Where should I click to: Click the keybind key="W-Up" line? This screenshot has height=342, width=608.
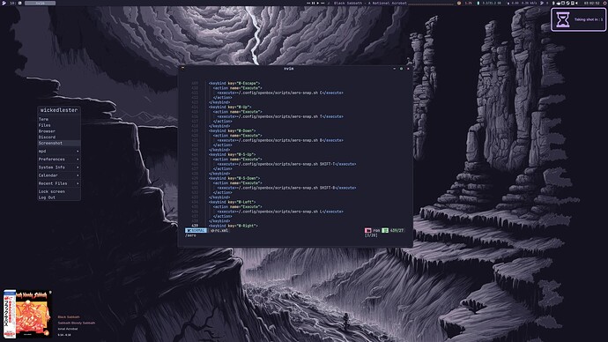coord(230,107)
